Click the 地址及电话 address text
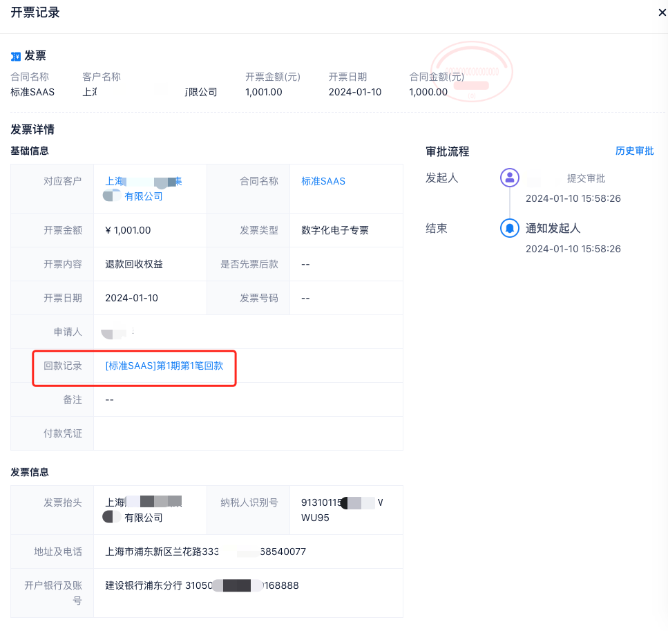 point(205,552)
